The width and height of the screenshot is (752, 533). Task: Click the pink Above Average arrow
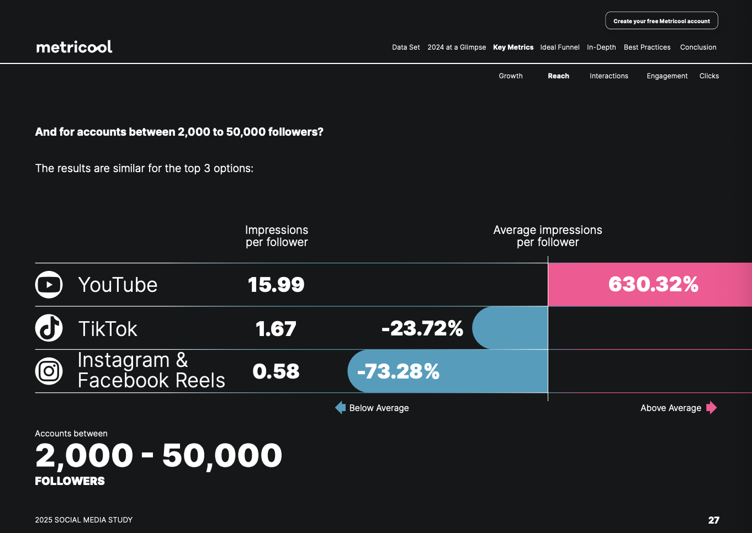(x=711, y=408)
